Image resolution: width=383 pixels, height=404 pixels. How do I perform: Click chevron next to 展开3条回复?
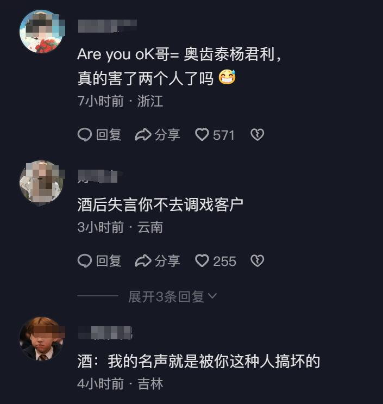coord(212,296)
